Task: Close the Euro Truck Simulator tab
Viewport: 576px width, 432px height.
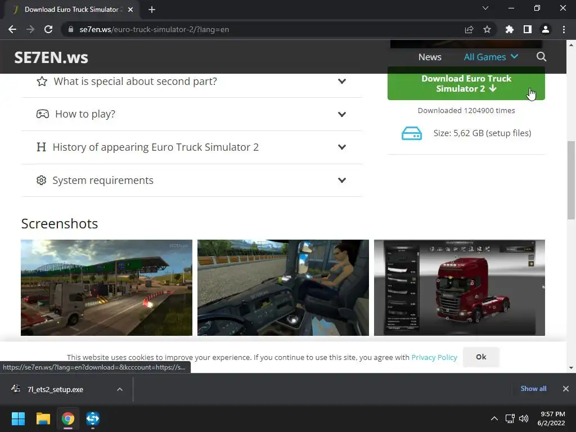Action: (130, 10)
